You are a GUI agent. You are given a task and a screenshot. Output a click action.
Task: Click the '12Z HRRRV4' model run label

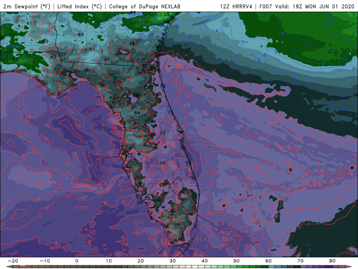tap(236, 6)
